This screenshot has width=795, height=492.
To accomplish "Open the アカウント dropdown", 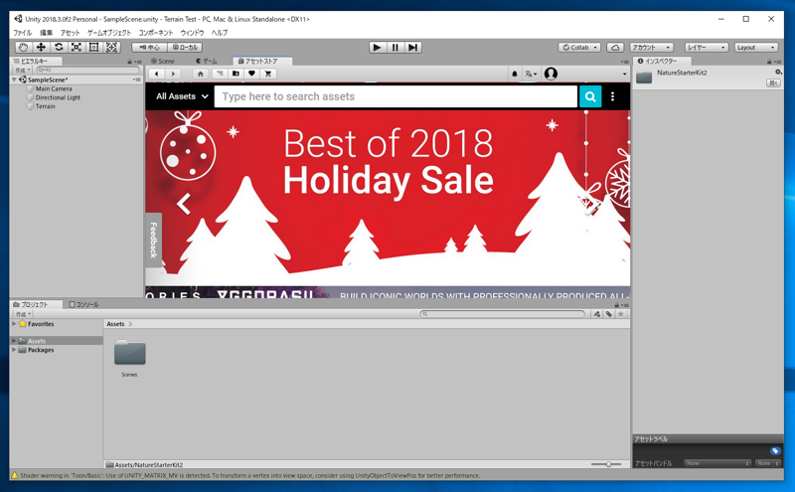I will point(652,47).
